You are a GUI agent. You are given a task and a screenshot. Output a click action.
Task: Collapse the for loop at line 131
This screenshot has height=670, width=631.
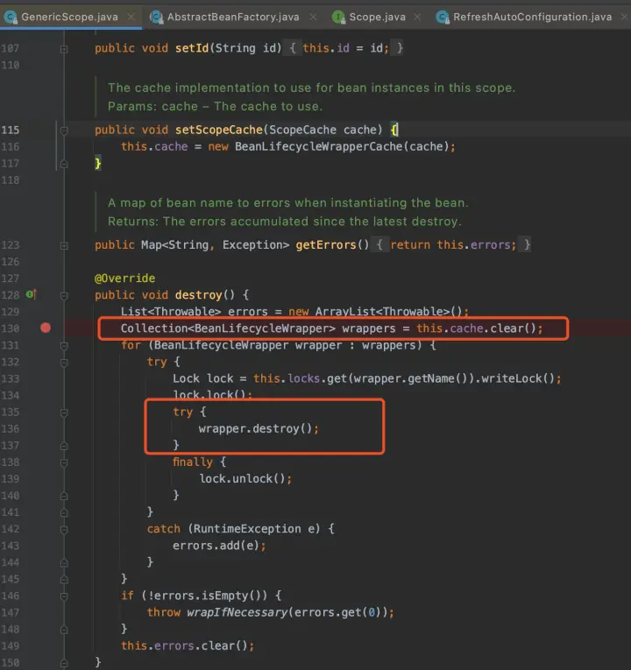click(64, 345)
